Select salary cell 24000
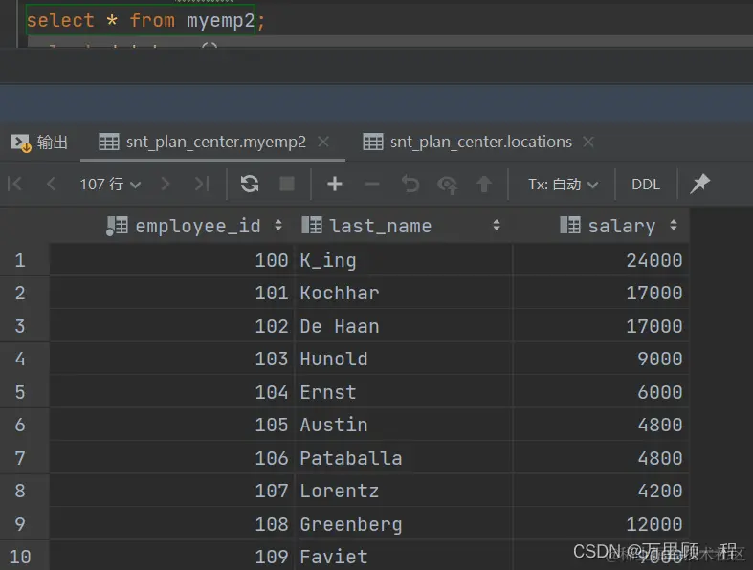This screenshot has height=570, width=753. [601, 260]
